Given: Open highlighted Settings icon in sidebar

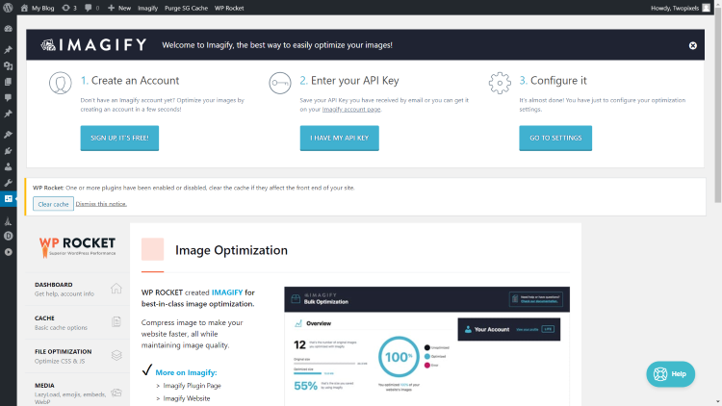Looking at the screenshot, I should click(x=8, y=199).
